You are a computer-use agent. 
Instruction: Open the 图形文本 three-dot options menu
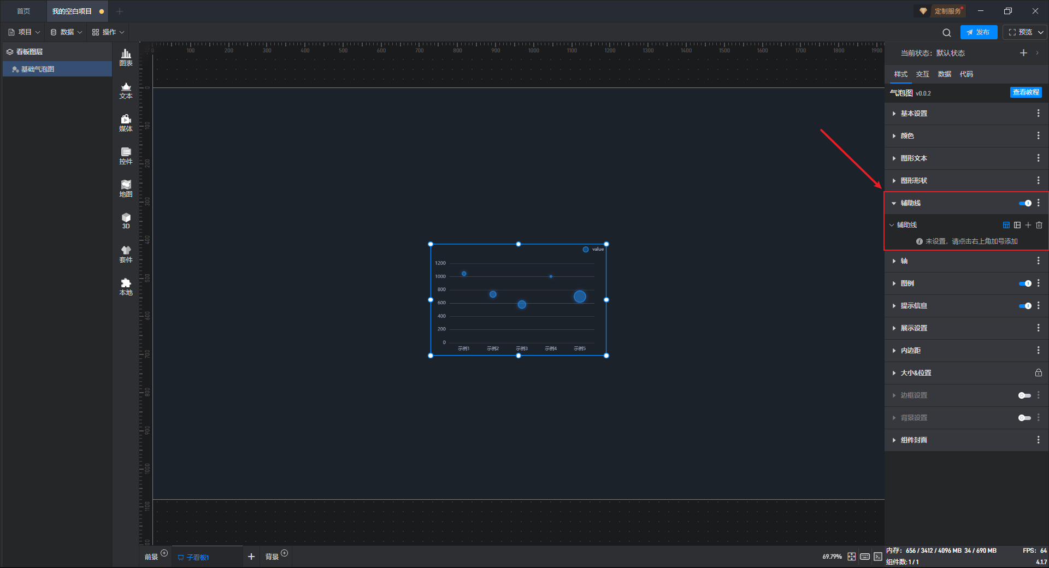point(1039,158)
